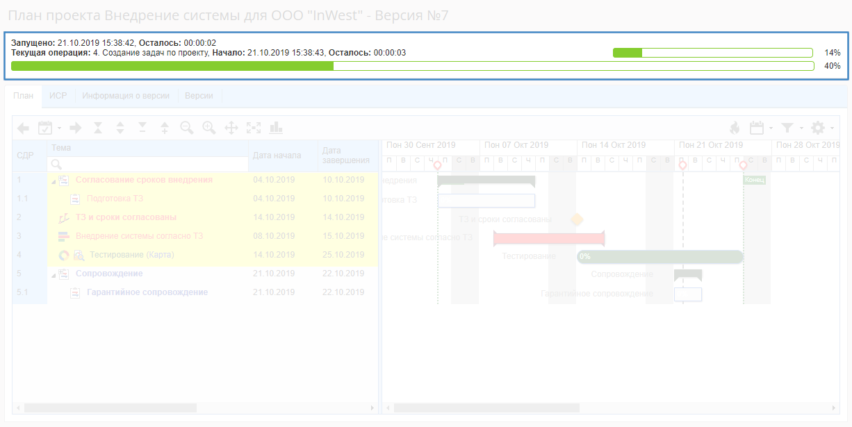
Task: Click the Дата начала column header
Action: [x=283, y=156]
